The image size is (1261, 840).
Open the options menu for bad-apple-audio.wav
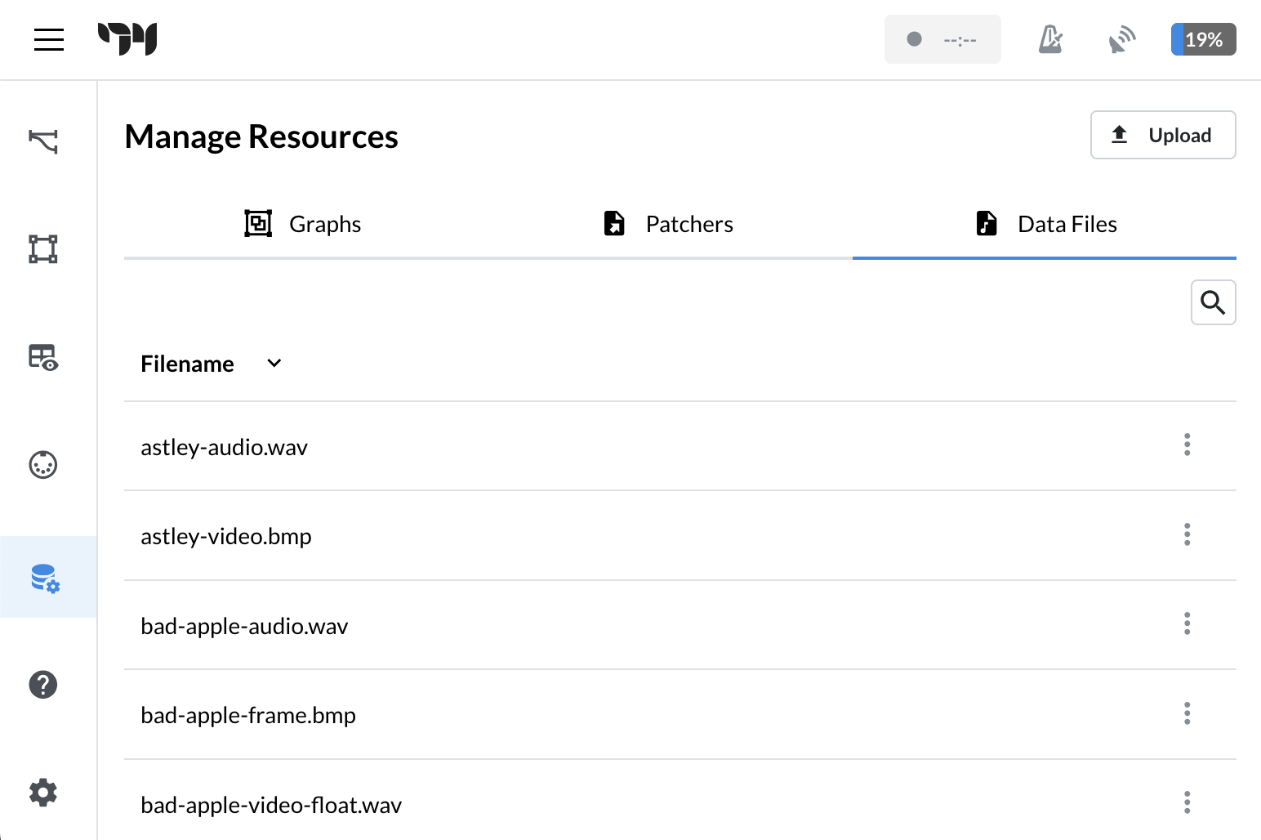(x=1187, y=623)
